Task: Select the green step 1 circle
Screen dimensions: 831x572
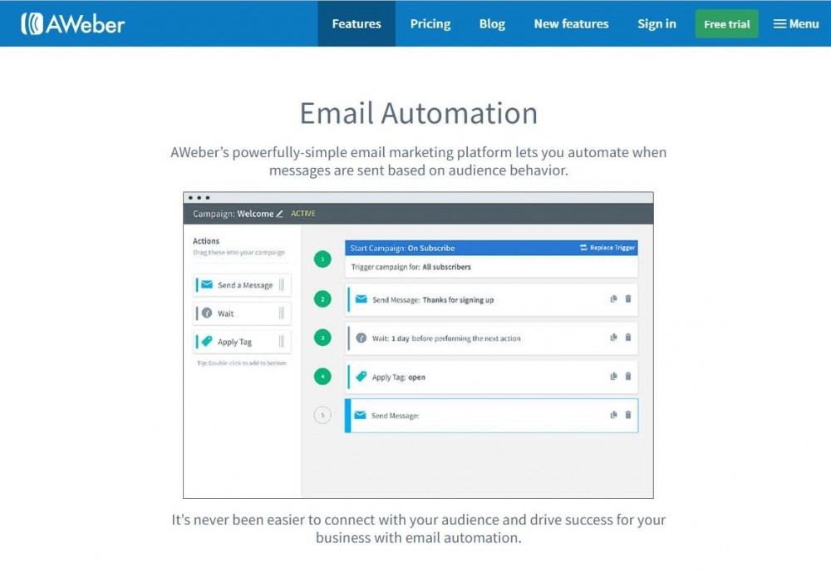Action: click(322, 259)
